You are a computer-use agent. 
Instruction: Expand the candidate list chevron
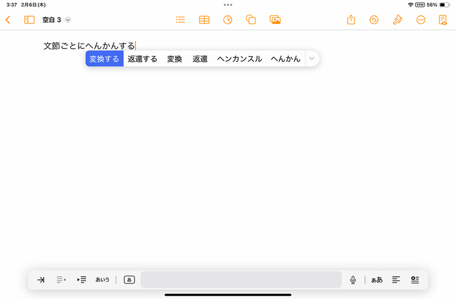(x=312, y=59)
